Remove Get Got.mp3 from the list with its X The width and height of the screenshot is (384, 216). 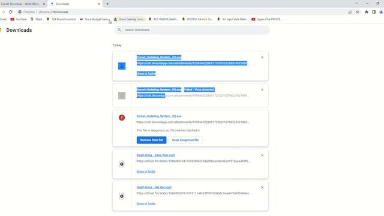click(x=262, y=187)
